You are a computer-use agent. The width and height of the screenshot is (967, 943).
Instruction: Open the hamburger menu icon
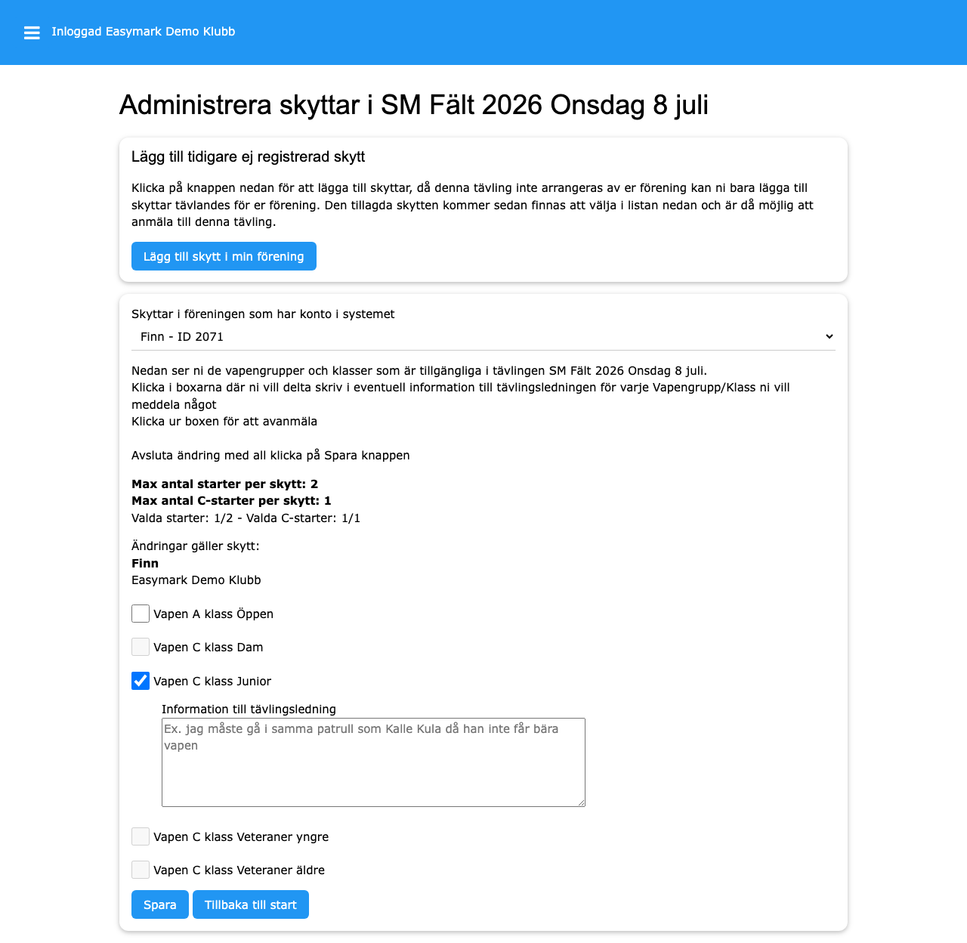click(x=32, y=32)
